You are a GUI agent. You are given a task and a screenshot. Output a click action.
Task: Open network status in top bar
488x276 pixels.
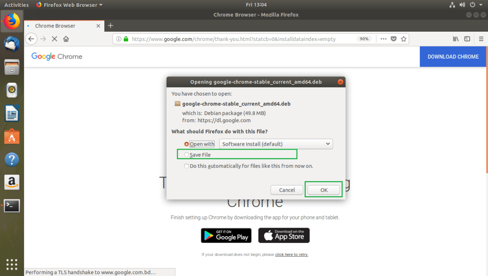(452, 5)
